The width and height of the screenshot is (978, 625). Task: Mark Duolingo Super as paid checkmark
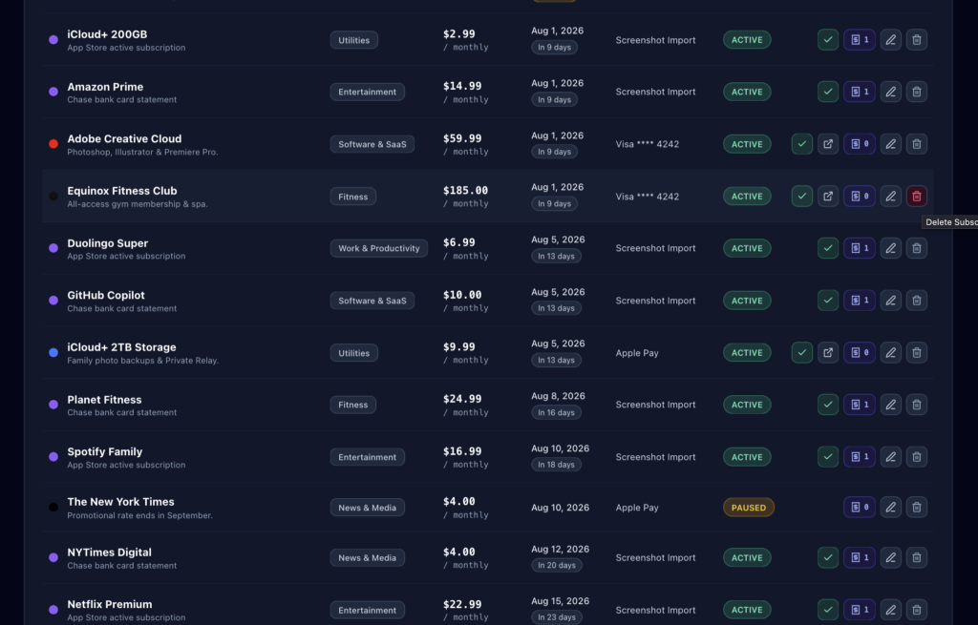(828, 248)
